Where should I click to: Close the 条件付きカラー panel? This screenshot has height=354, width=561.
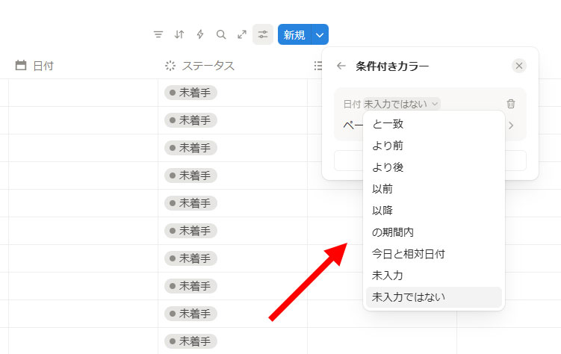click(519, 66)
